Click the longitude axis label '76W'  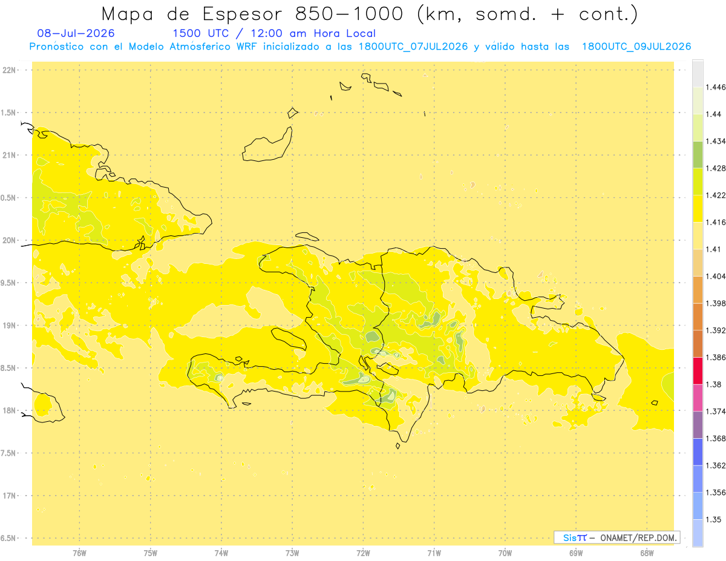pos(79,553)
